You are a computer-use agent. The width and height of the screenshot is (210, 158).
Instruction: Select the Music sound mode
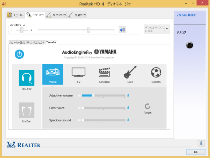click(x=52, y=74)
